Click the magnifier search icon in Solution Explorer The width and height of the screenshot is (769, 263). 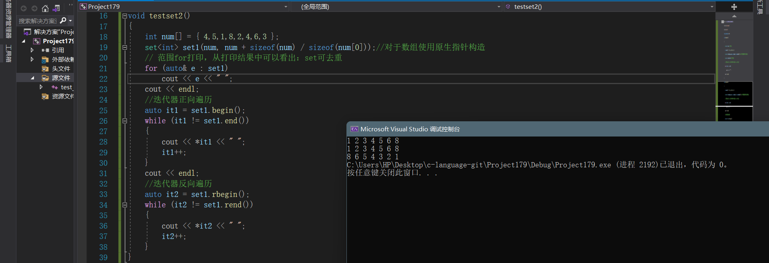[63, 20]
